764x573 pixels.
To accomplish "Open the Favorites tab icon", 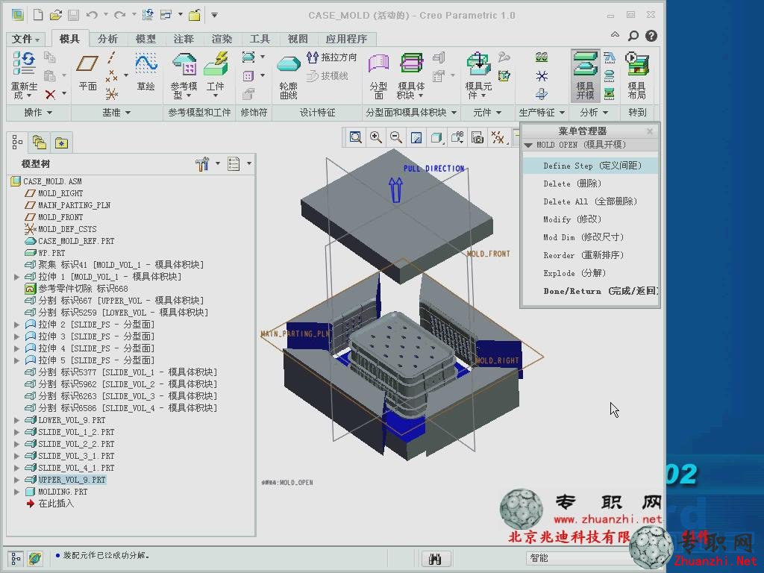I will [x=61, y=143].
